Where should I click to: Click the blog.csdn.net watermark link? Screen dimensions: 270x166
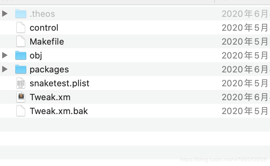click(223, 159)
